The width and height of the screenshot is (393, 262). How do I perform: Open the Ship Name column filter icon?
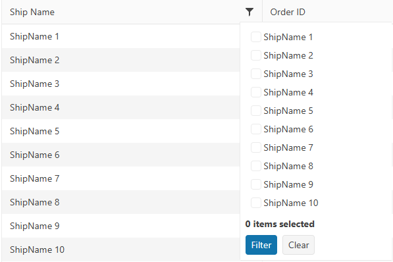[x=249, y=12]
